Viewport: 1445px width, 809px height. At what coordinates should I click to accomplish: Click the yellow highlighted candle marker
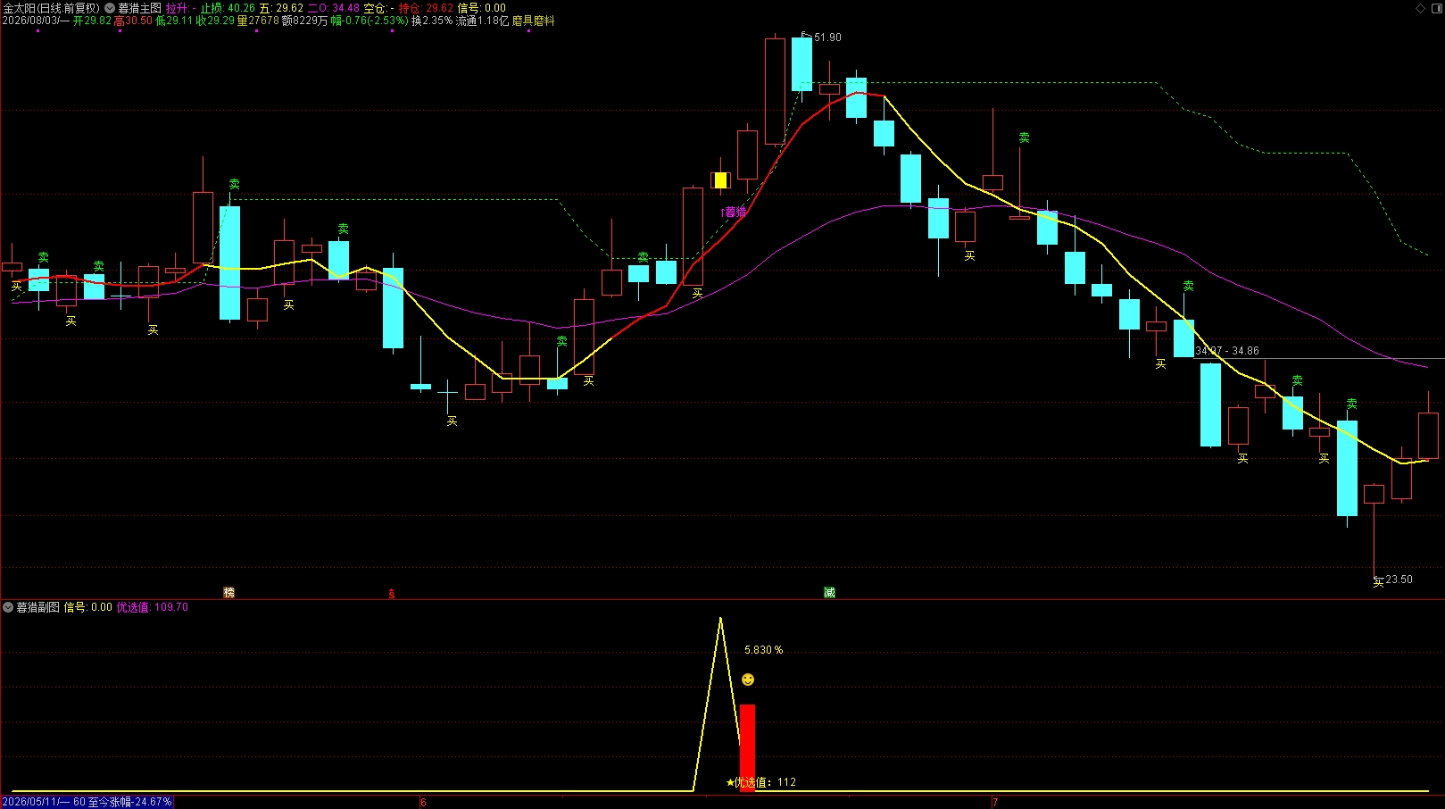click(x=720, y=180)
